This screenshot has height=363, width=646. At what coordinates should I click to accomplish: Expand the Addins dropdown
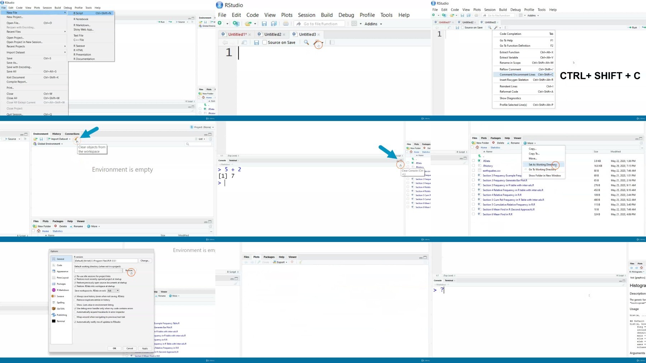pos(373,24)
